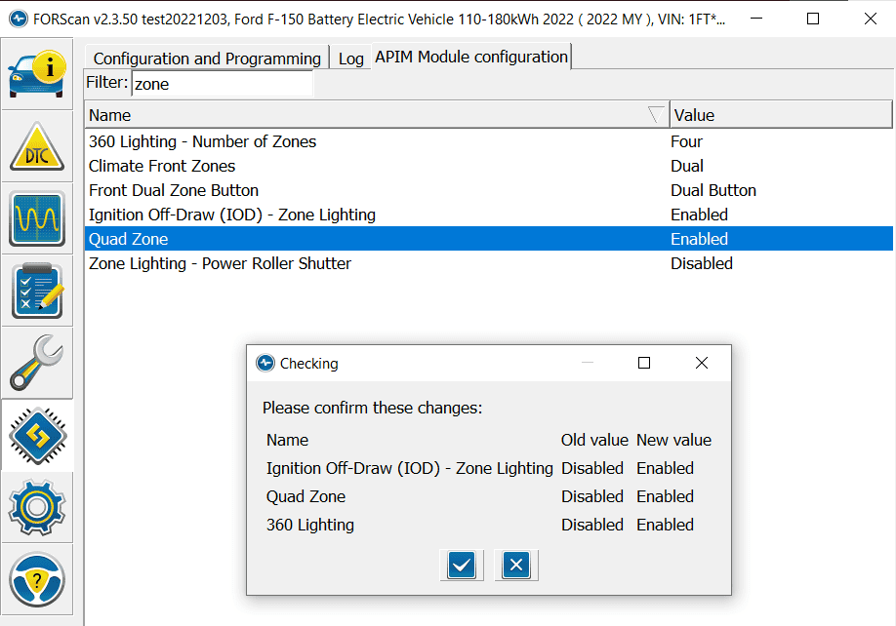This screenshot has height=626, width=896.
Task: Click the Filter text field
Action: coord(222,84)
